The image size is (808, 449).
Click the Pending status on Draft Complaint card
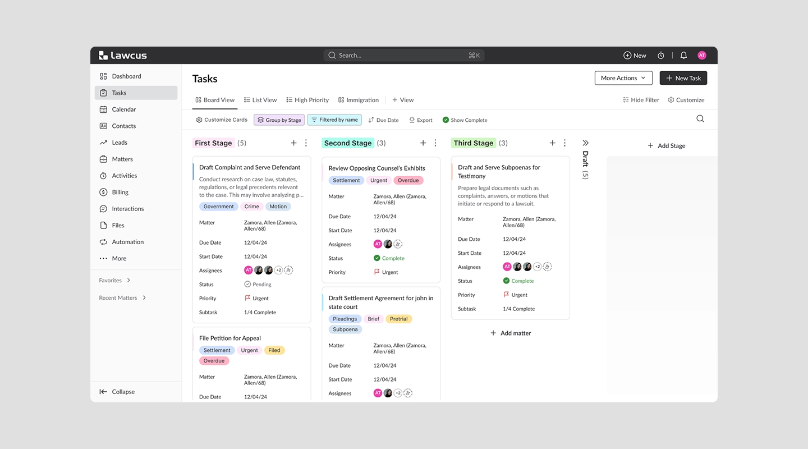(x=258, y=285)
